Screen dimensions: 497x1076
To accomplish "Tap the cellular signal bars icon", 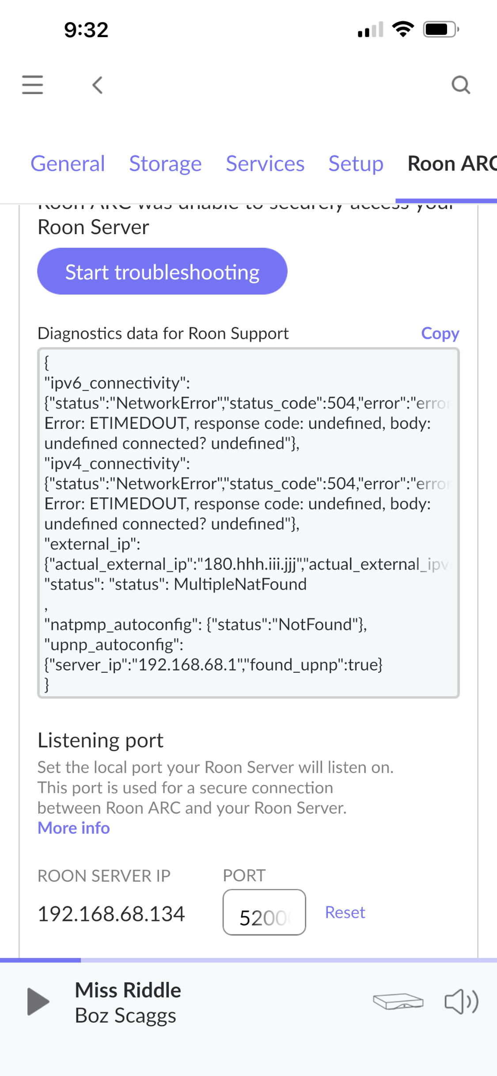I will [x=371, y=30].
